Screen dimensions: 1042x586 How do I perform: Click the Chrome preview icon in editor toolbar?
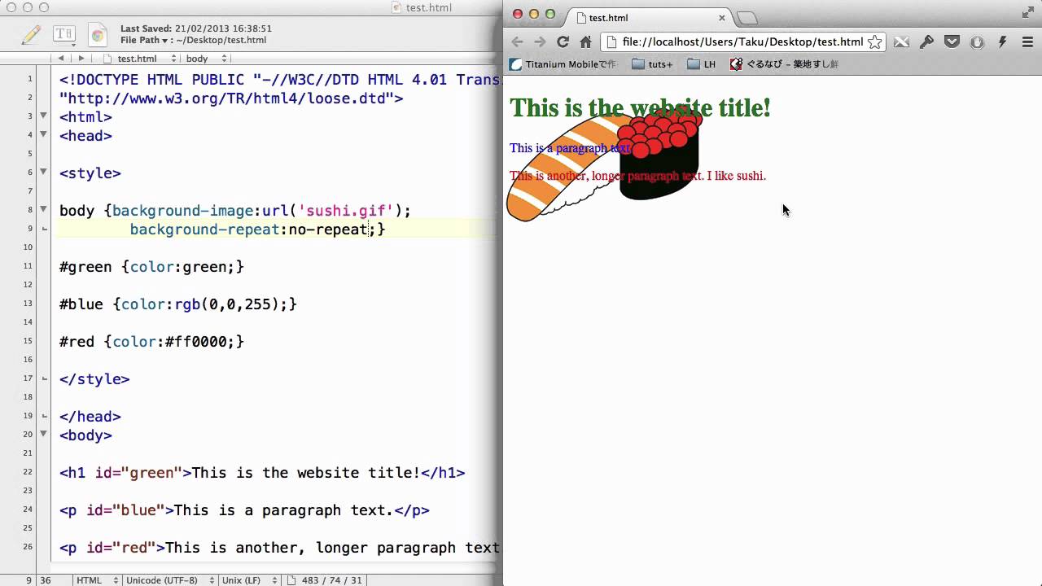tap(98, 34)
